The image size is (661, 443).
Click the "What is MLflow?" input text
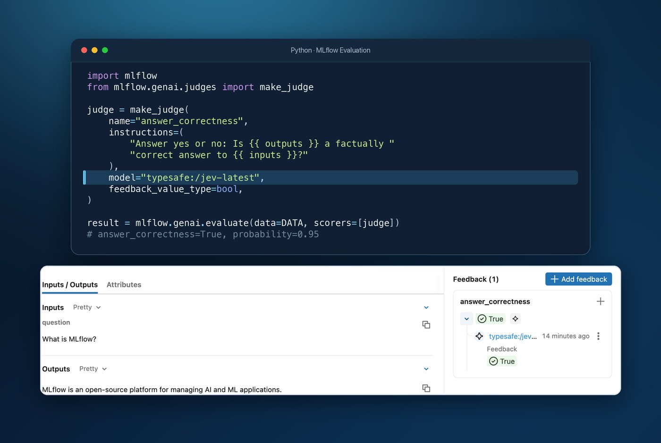point(69,339)
